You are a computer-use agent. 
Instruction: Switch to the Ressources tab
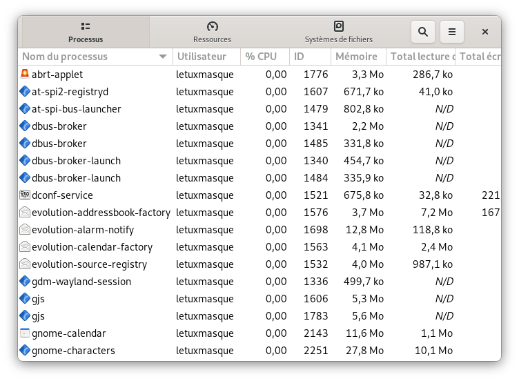[x=212, y=32]
